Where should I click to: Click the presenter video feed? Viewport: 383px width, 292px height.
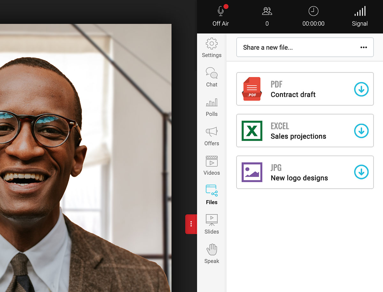86,153
